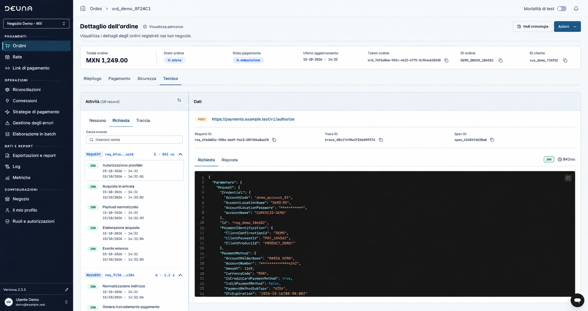Copy the JSON request code block
This screenshot has height=311, width=588.
tap(568, 178)
